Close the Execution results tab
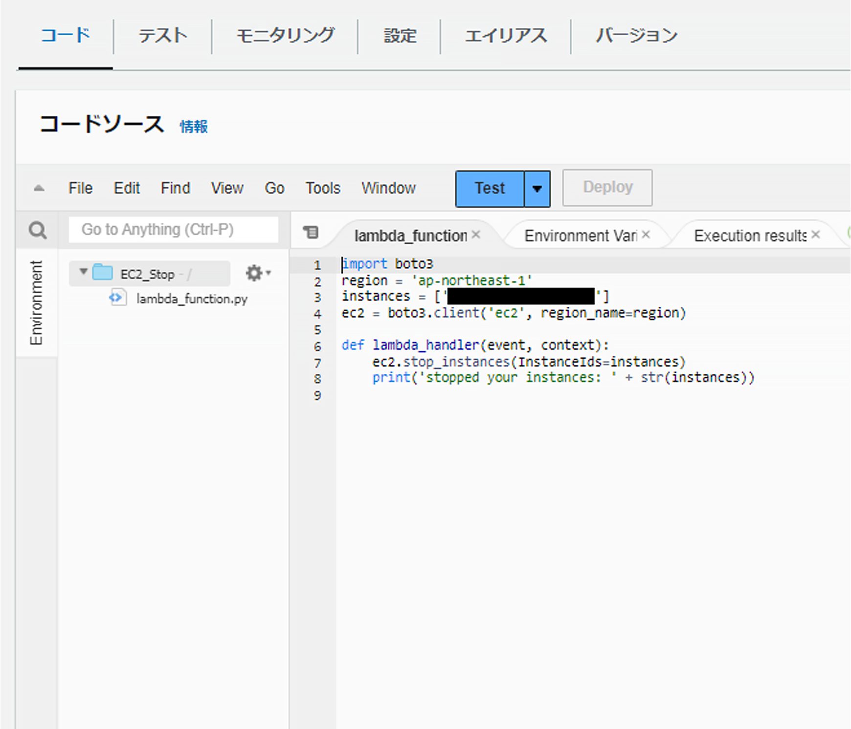The height and width of the screenshot is (729, 851). (815, 235)
